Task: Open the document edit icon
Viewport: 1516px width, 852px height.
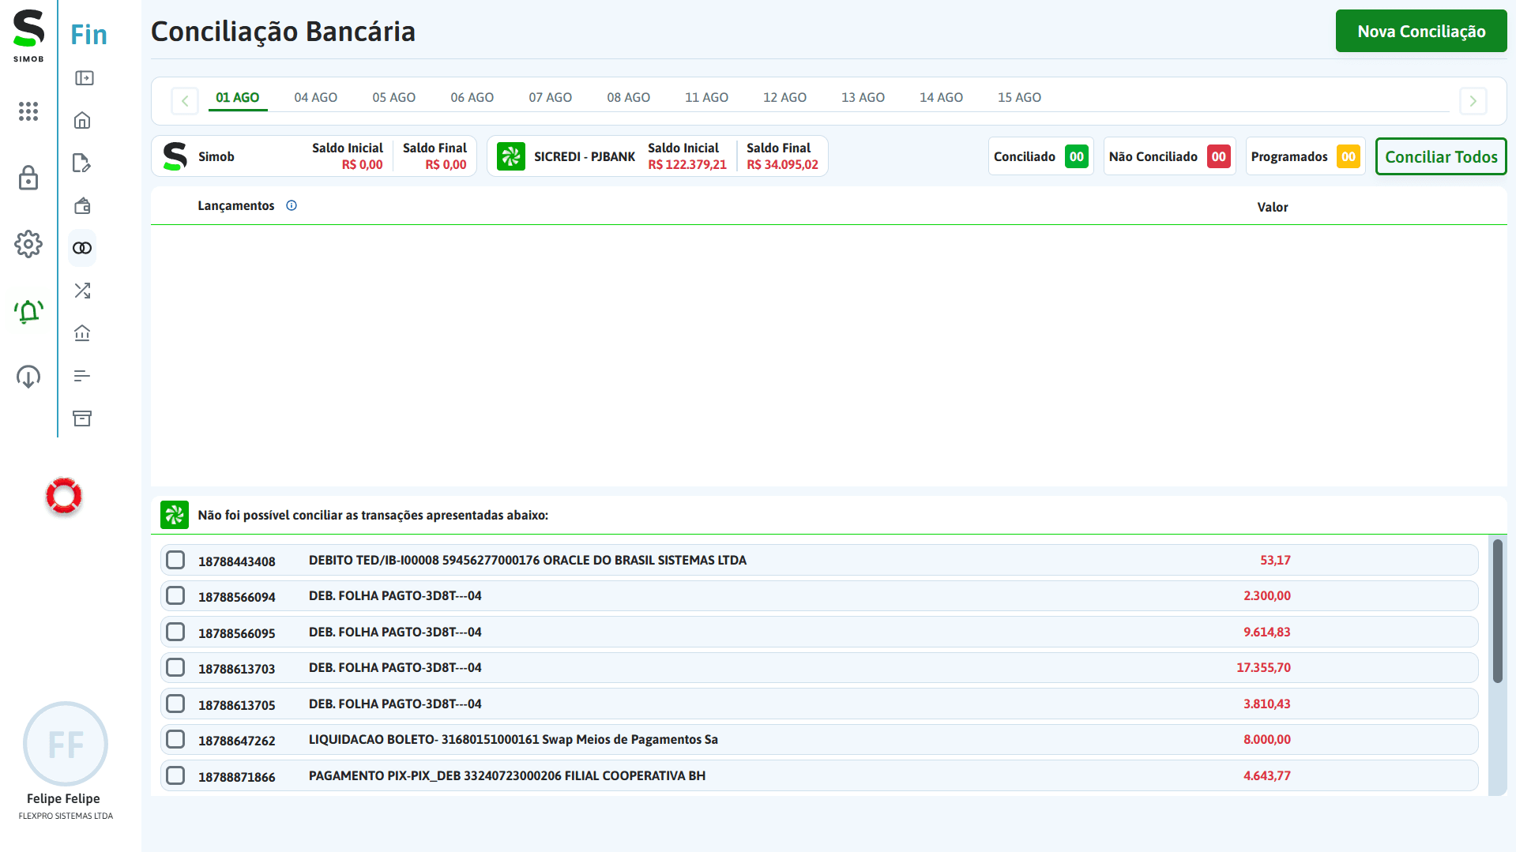Action: [x=81, y=163]
